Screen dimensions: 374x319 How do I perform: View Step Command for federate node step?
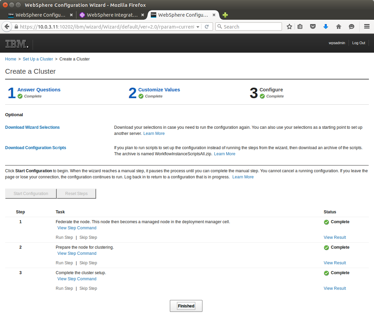click(77, 228)
